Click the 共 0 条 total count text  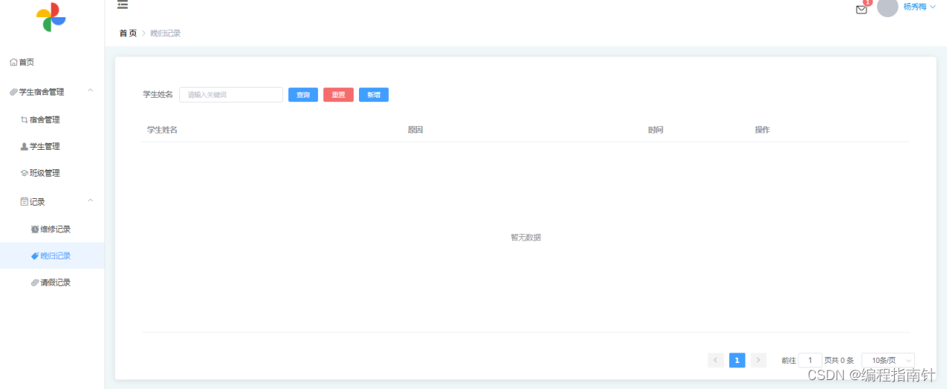843,361
